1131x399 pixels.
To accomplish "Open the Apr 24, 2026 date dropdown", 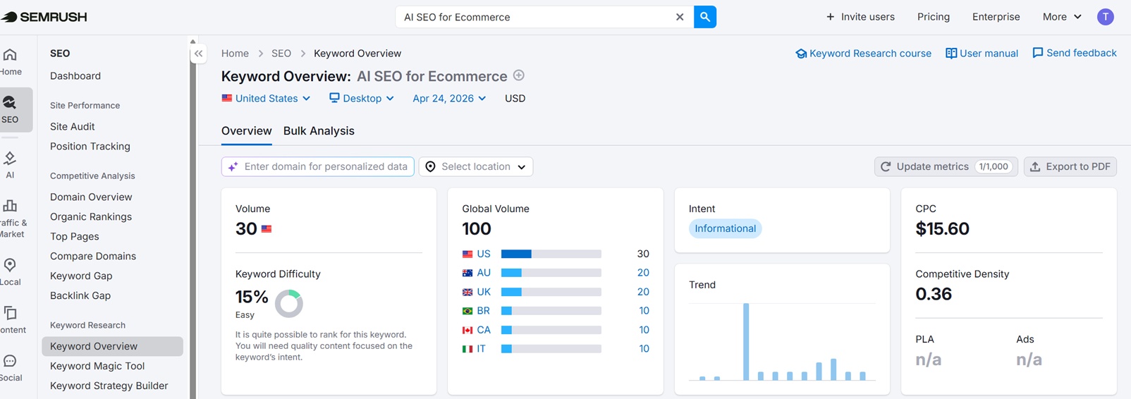I will [449, 99].
